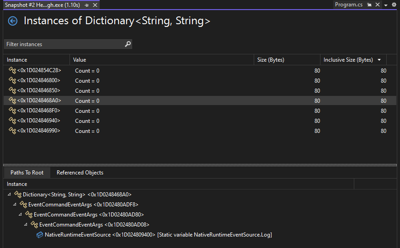Switch to the Referenced Objects tab
Screen dimensions: 400x248
[80, 173]
